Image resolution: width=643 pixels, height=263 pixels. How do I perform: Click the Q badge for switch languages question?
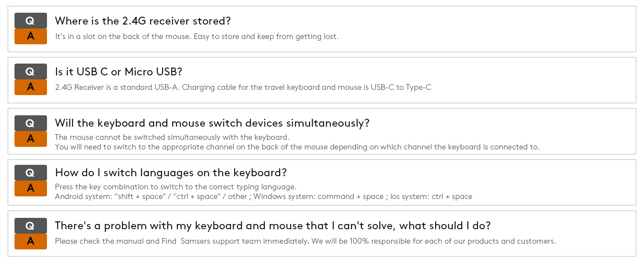[x=30, y=173]
